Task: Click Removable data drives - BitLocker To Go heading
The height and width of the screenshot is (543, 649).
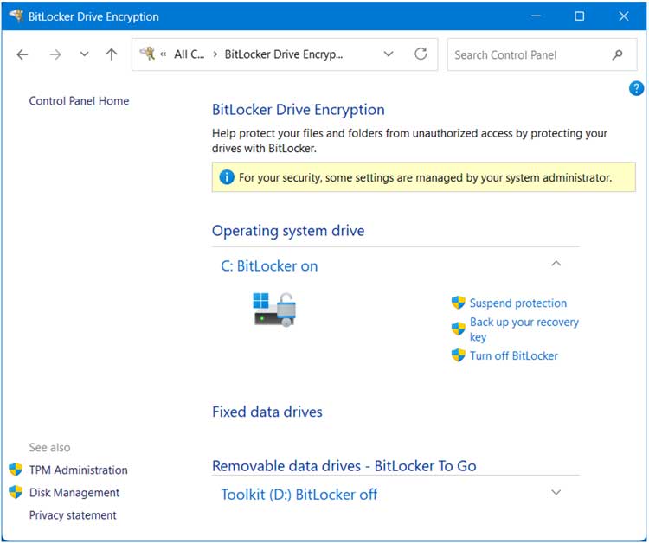Action: (x=344, y=466)
